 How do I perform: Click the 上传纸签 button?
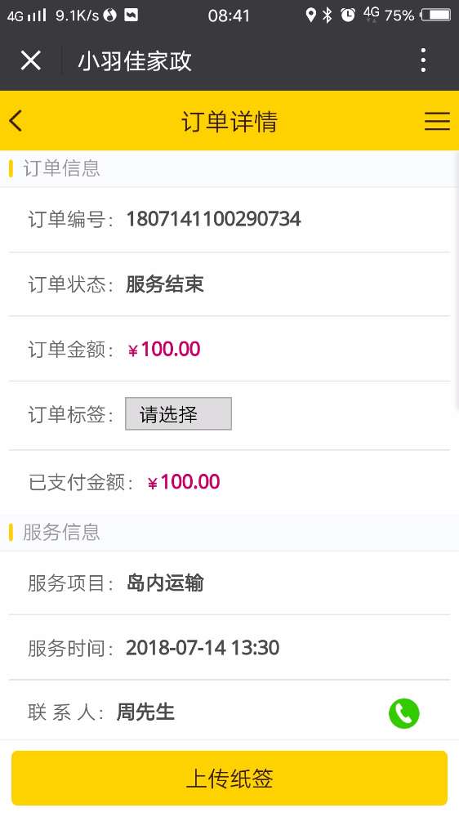229,778
